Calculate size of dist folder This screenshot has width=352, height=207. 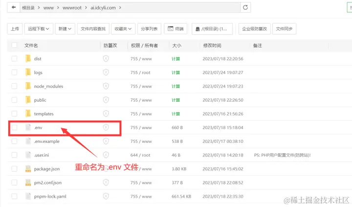(x=176, y=59)
